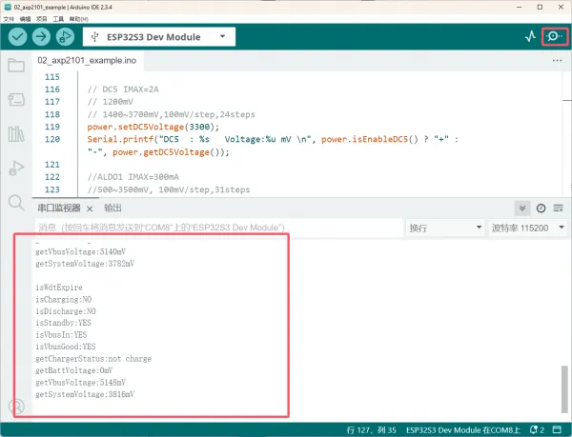The height and width of the screenshot is (437, 572).
Task: Open the Library Manager sidebar icon
Action: (15, 134)
